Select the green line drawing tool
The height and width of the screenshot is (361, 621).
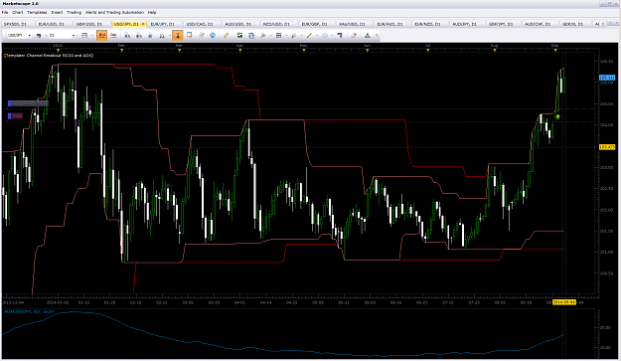309,35
